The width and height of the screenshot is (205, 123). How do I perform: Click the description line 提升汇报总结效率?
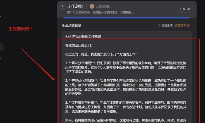101,13
